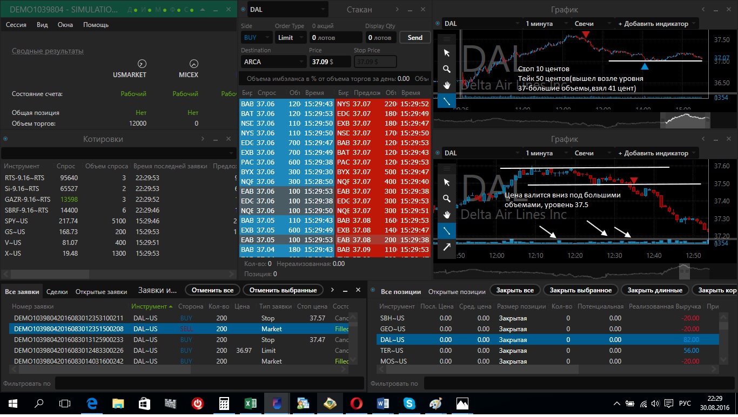Open DAL symbol dropdown in Стакан panel
This screenshot has width=738, height=417.
coord(287,9)
